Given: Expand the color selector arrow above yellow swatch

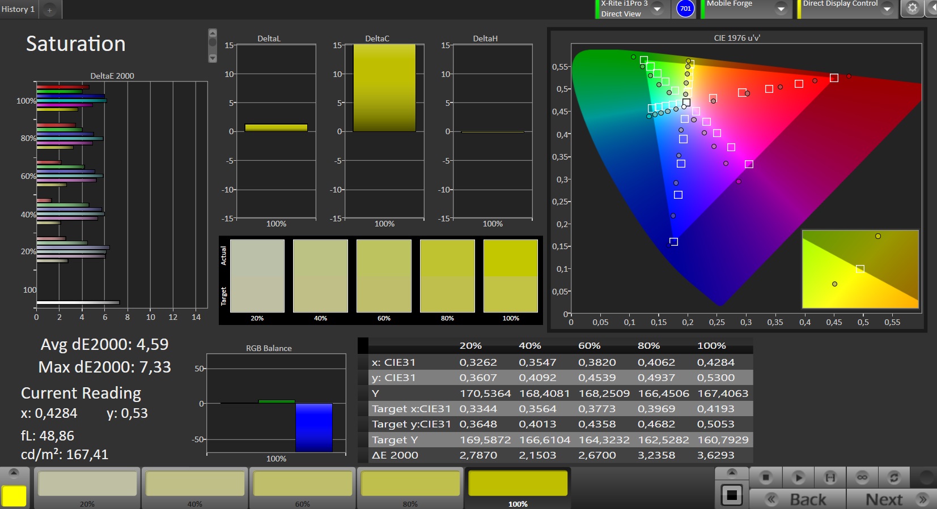Looking at the screenshot, I should (14, 473).
